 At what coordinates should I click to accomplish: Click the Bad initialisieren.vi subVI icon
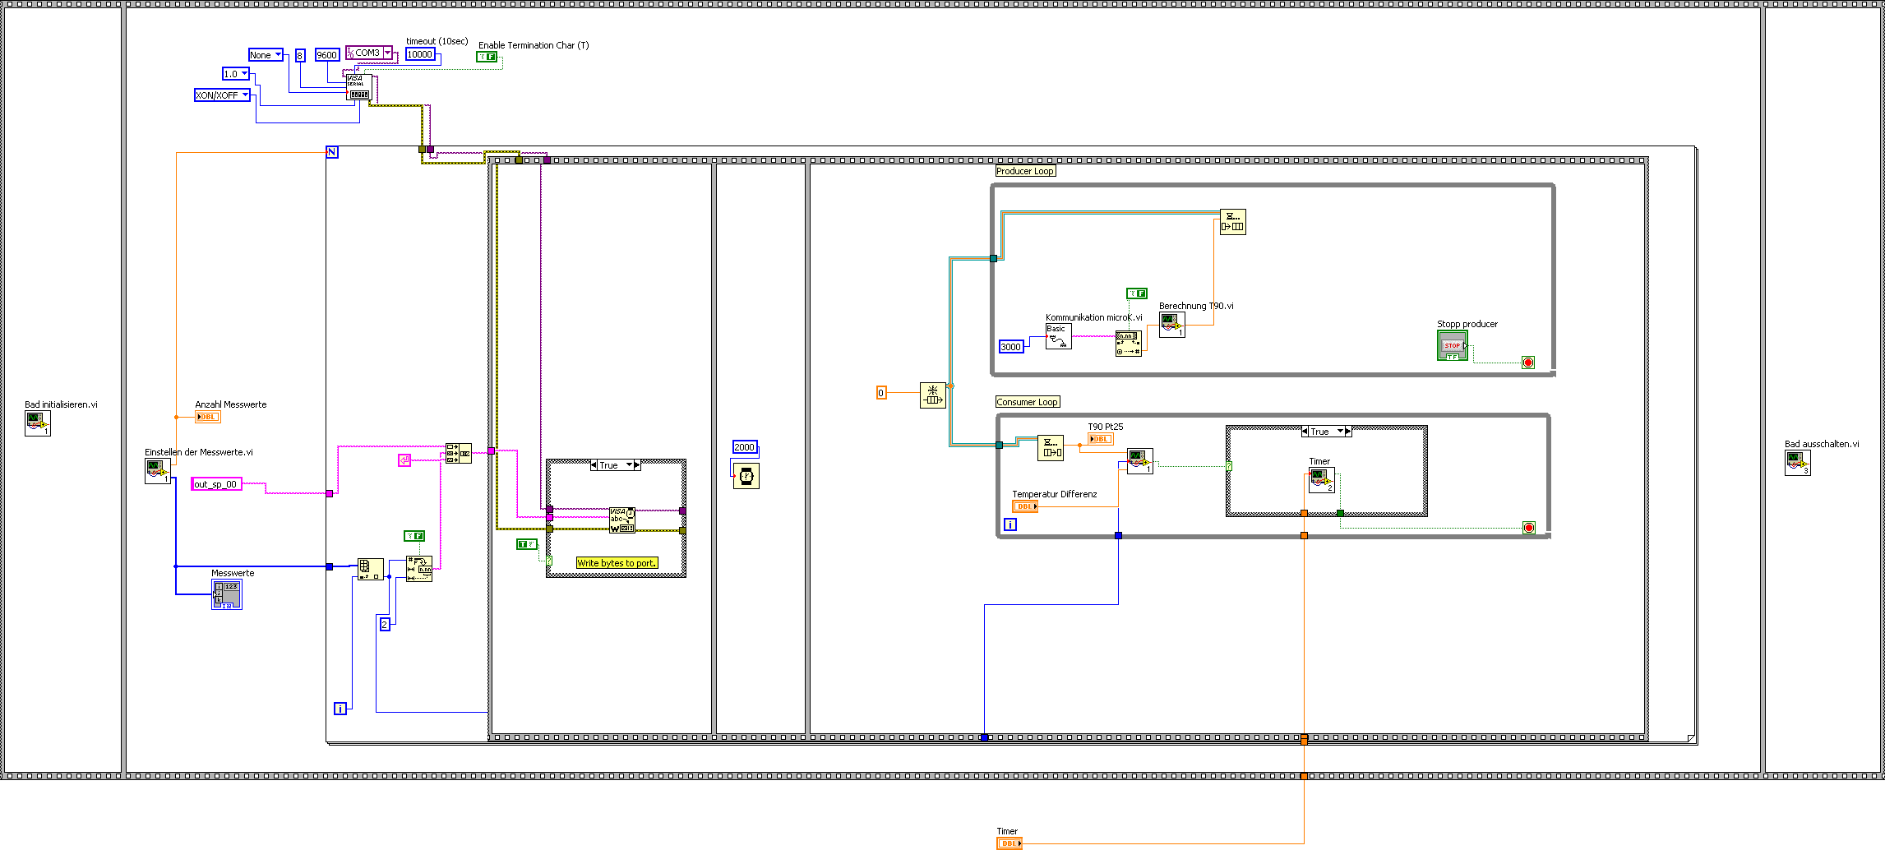pos(37,423)
